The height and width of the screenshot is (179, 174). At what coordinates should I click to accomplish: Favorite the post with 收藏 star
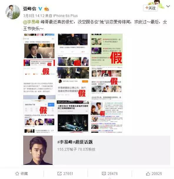tap(22, 173)
